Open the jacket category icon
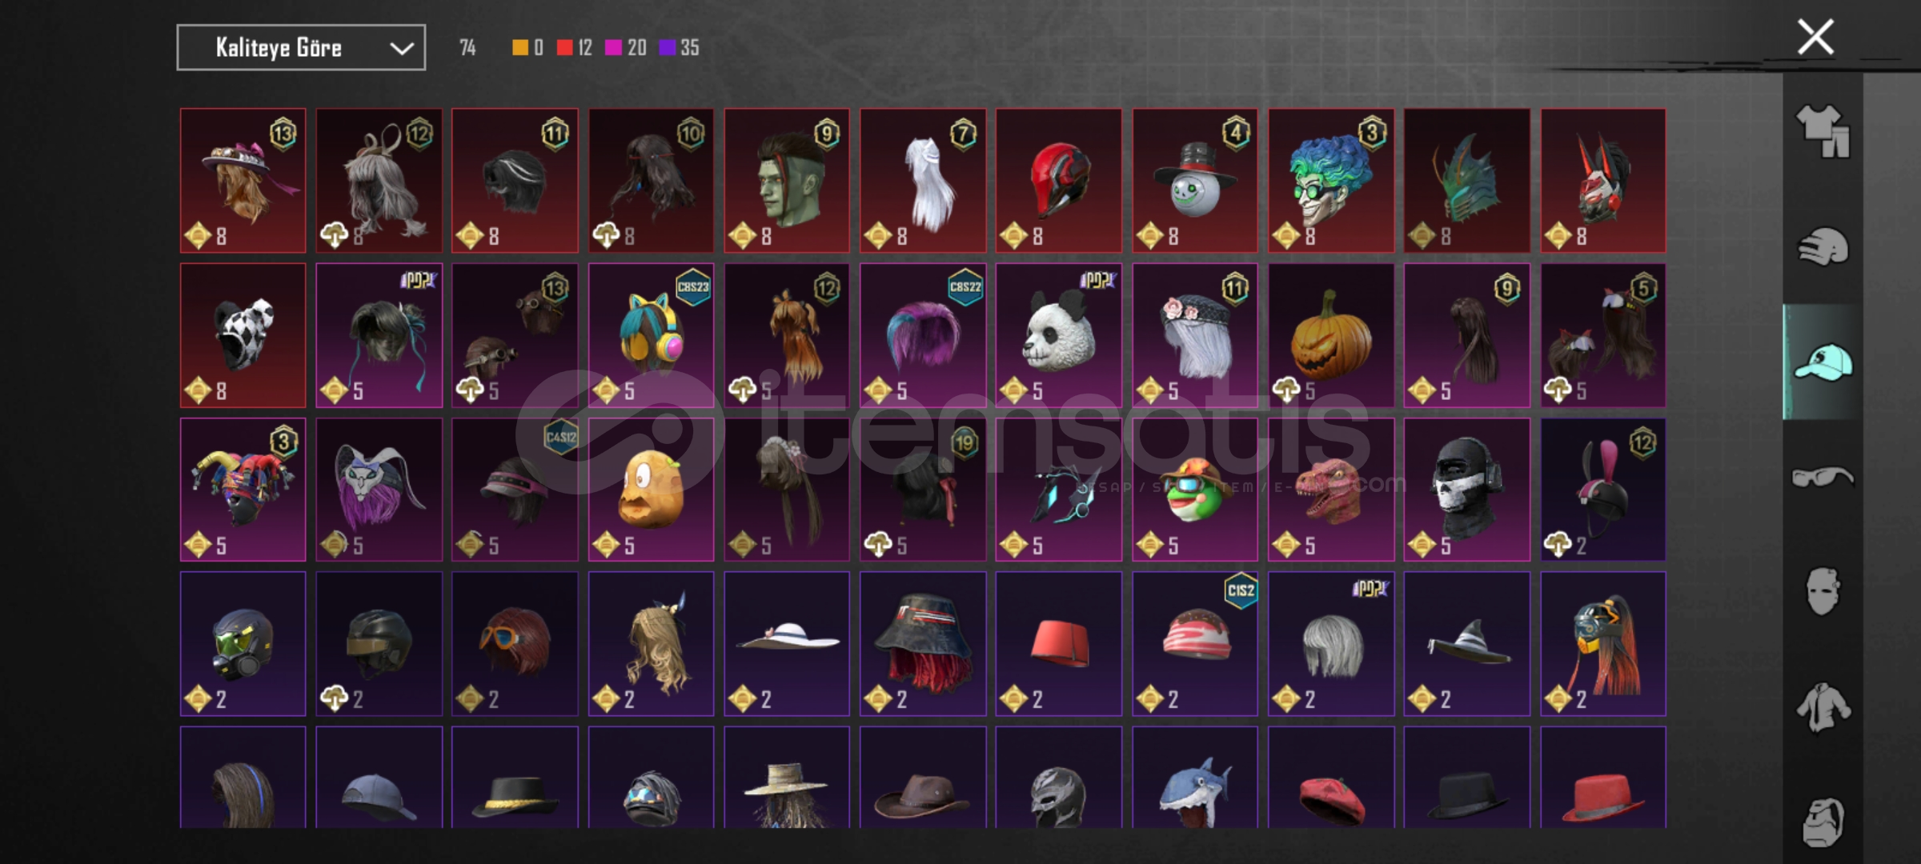Image resolution: width=1921 pixels, height=864 pixels. pos(1823,707)
